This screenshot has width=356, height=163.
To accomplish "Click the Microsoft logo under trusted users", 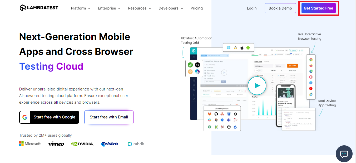I will (30, 144).
